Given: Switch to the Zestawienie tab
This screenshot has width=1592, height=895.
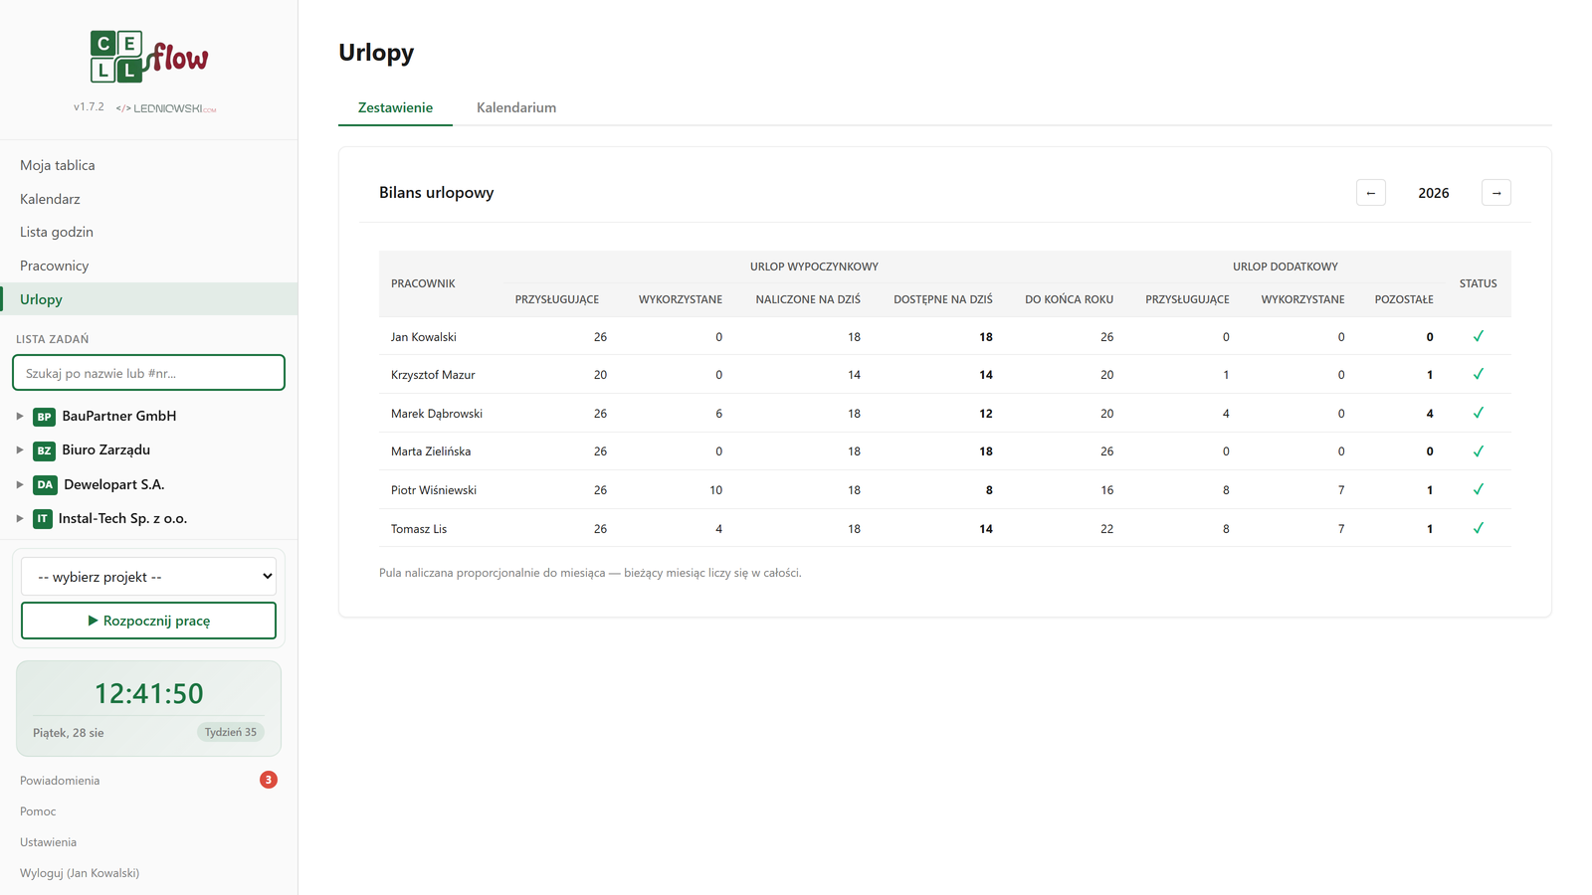Looking at the screenshot, I should click(395, 107).
